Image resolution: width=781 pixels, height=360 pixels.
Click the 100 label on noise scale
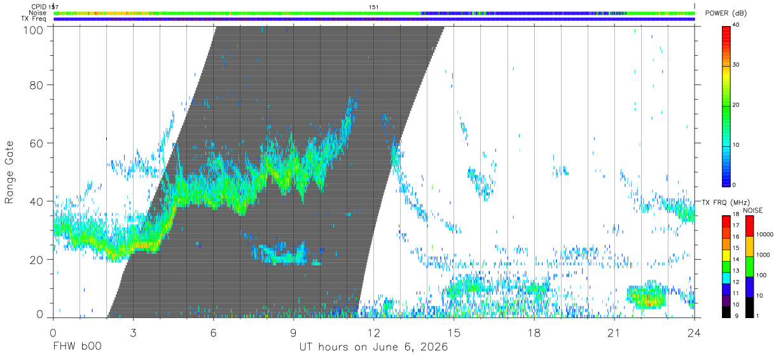(x=761, y=276)
